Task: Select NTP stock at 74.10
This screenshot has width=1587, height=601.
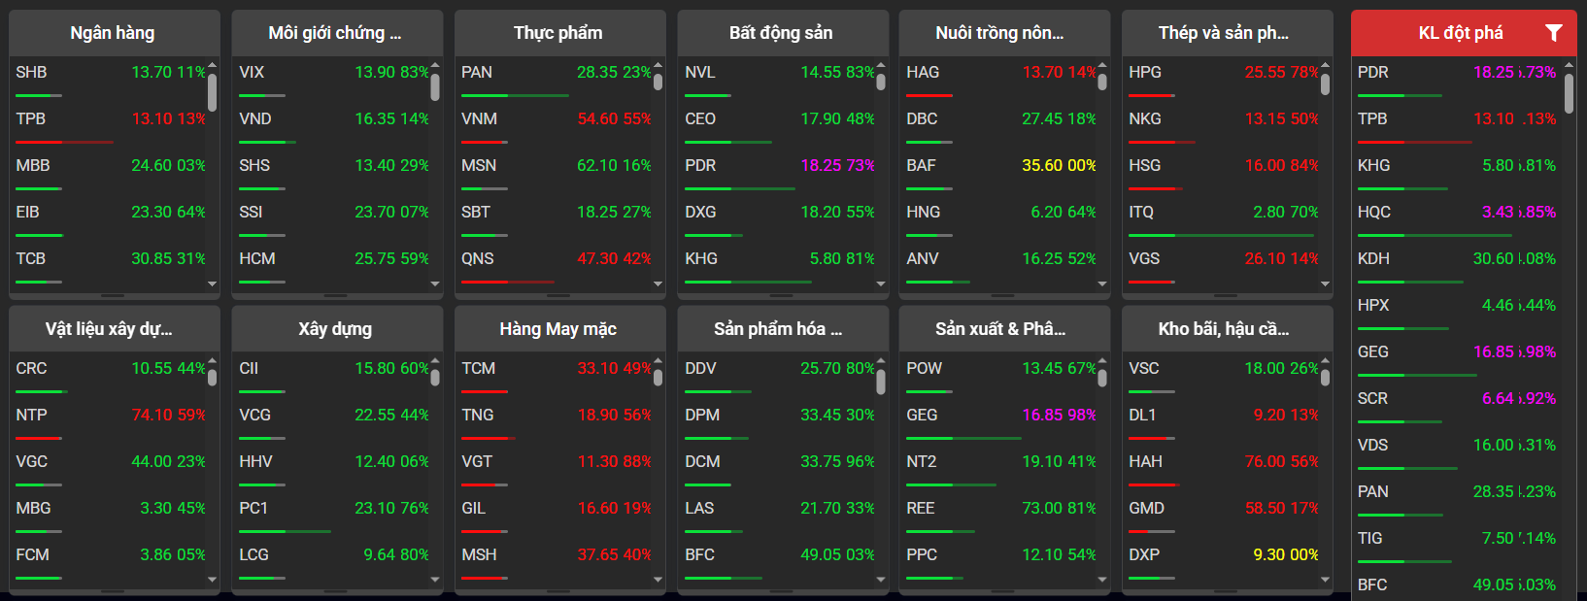Action: click(x=109, y=420)
